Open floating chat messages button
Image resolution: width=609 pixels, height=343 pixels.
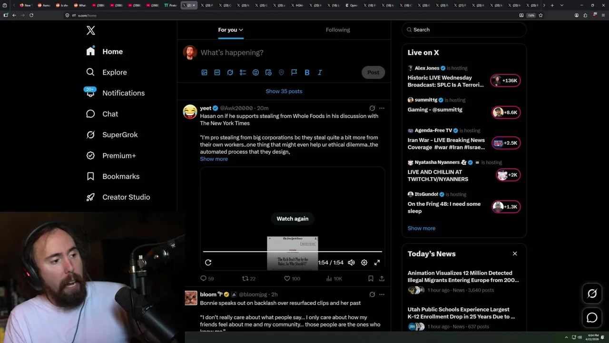(592, 317)
